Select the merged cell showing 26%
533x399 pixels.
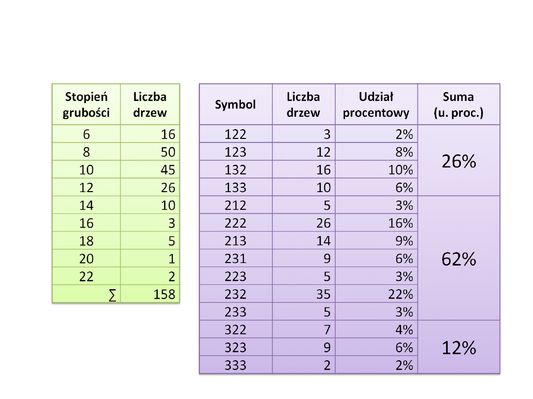[x=458, y=161]
